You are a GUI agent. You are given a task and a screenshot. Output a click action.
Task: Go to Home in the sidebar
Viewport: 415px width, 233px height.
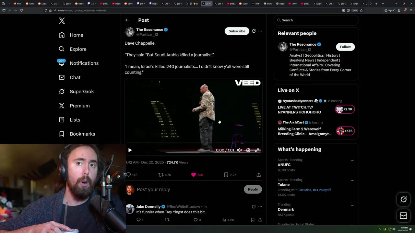pos(71,35)
